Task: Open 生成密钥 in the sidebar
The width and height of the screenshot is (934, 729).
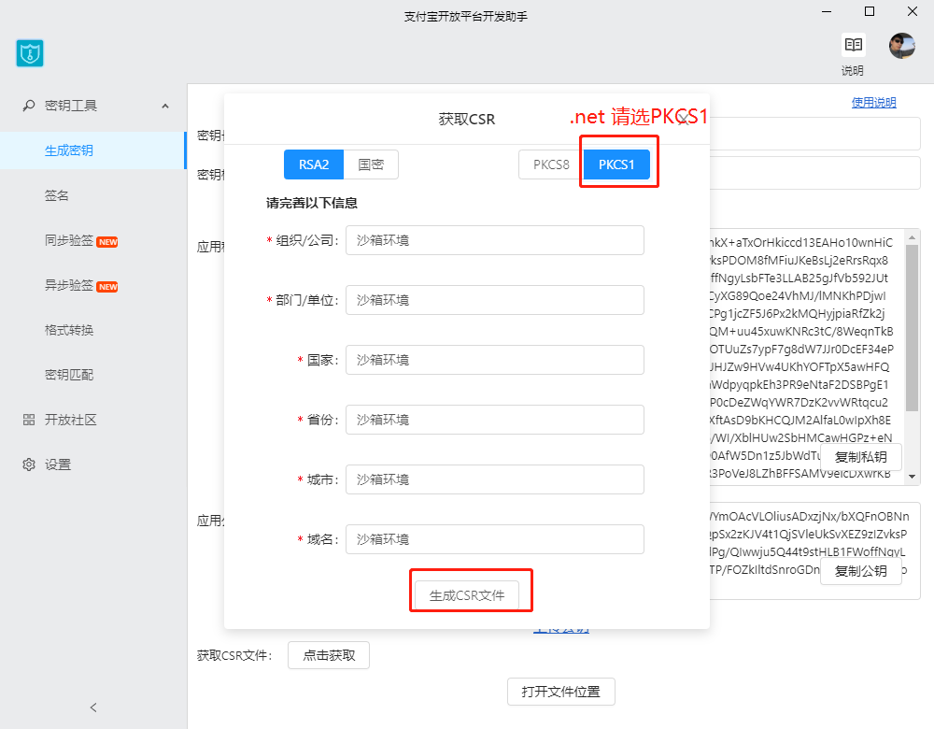Action: tap(92, 150)
